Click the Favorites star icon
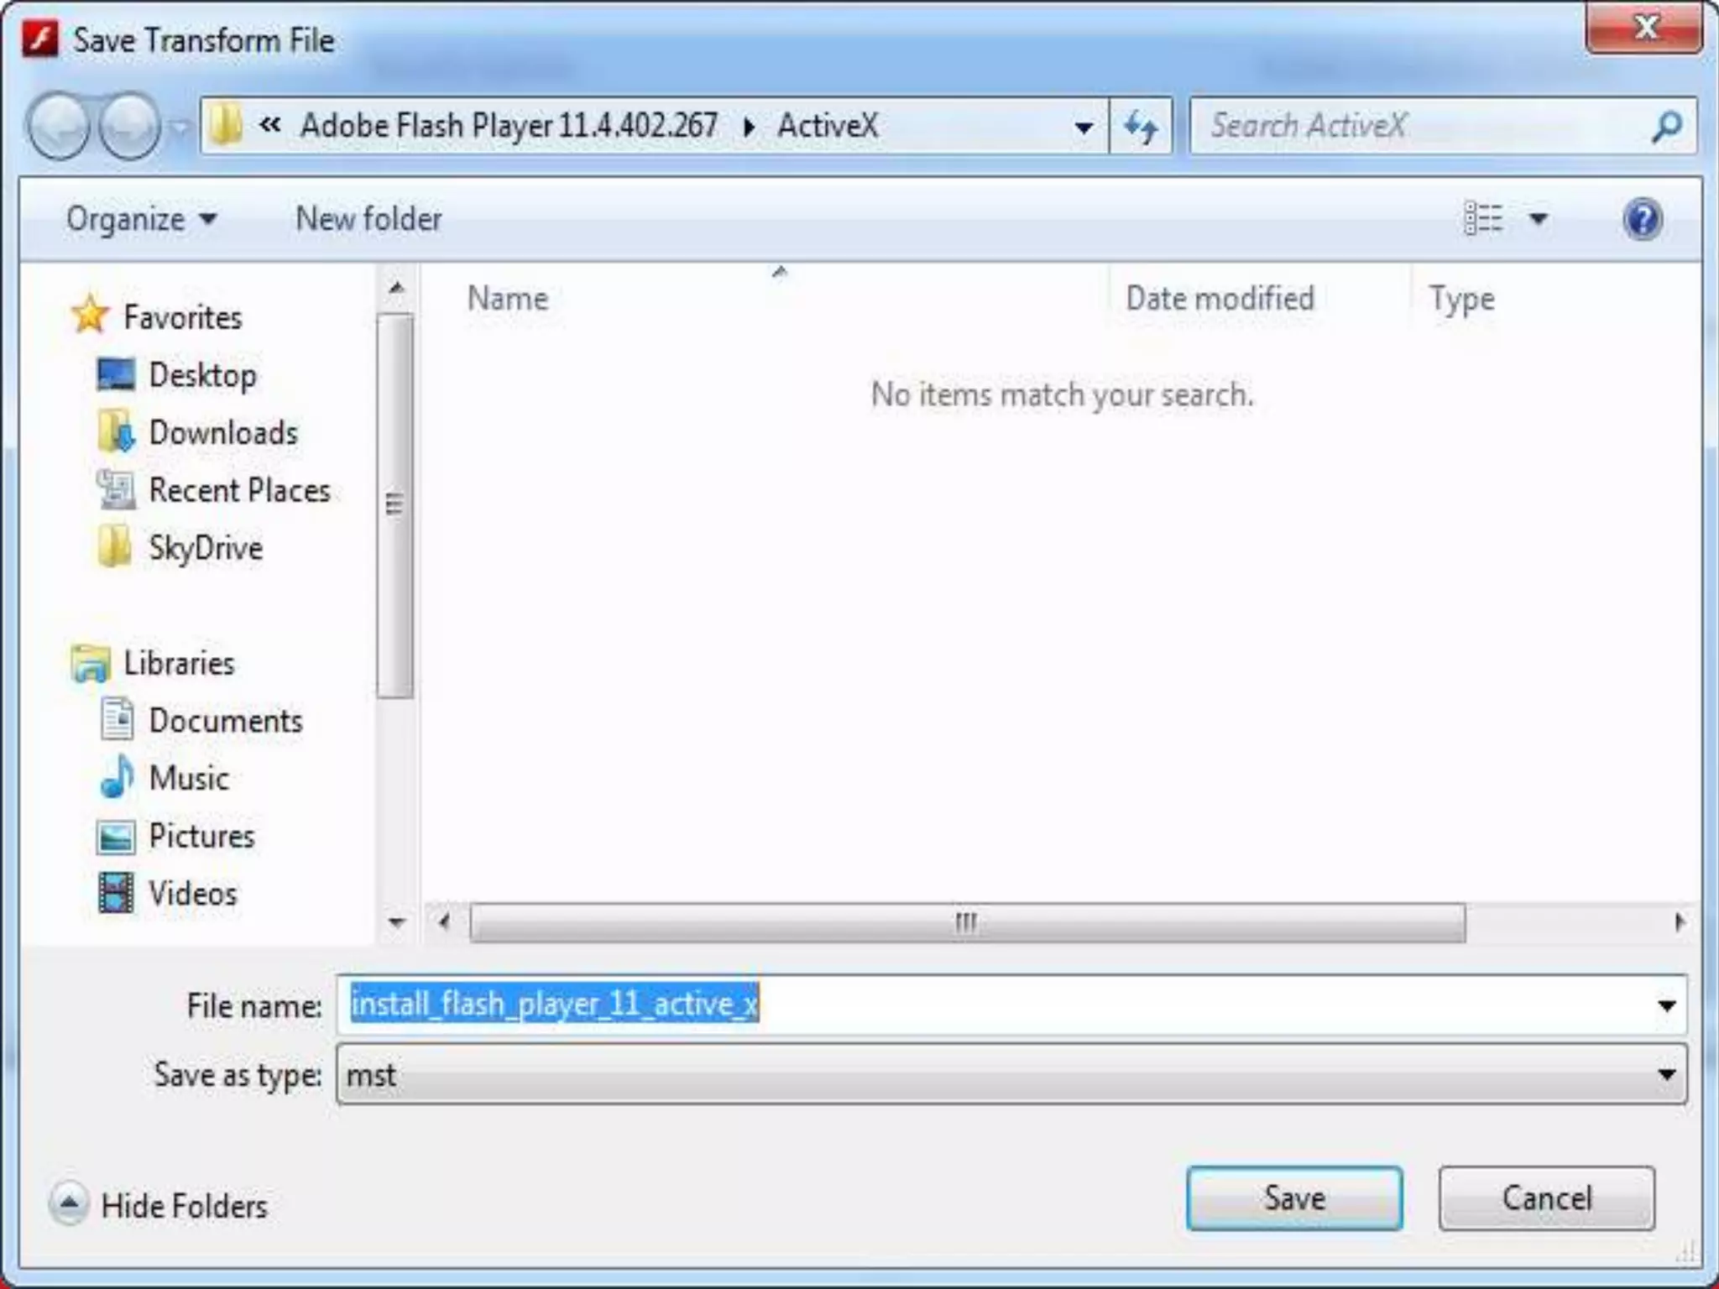The width and height of the screenshot is (1719, 1289). 89,315
